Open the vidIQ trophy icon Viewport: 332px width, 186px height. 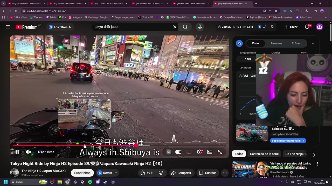(x=272, y=27)
